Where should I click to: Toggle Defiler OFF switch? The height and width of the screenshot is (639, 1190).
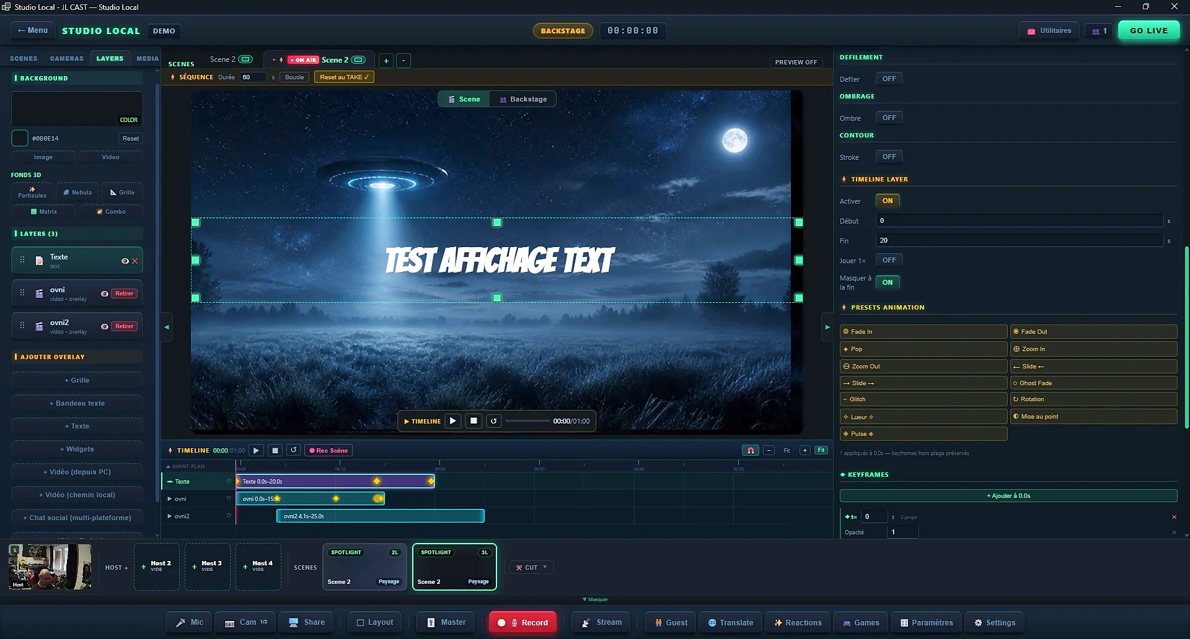click(x=889, y=79)
